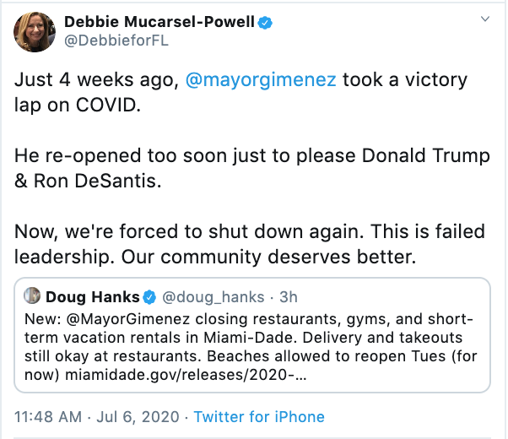Click the 'Beaches allowed to reopen' text
508x439 pixels.
point(307,356)
